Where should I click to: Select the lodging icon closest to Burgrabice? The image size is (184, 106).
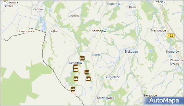click(x=88, y=79)
